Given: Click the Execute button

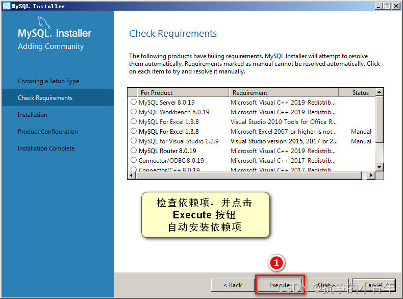Looking at the screenshot, I should pos(280,285).
